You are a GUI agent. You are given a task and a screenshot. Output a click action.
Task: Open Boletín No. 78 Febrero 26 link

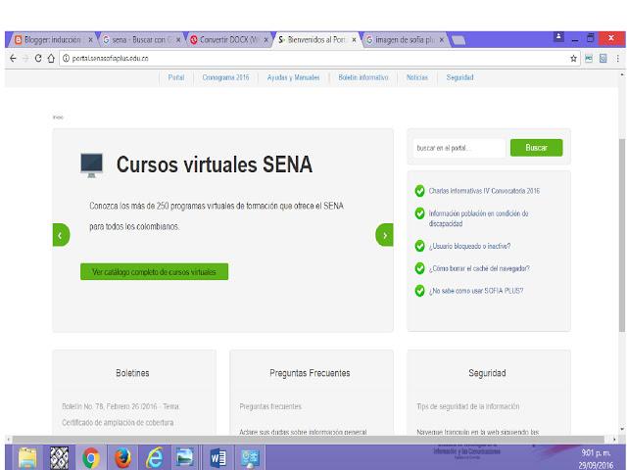pyautogui.click(x=121, y=414)
